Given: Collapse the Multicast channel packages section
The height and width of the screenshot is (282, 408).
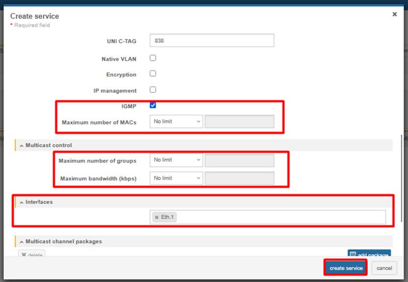Looking at the screenshot, I should coord(22,241).
